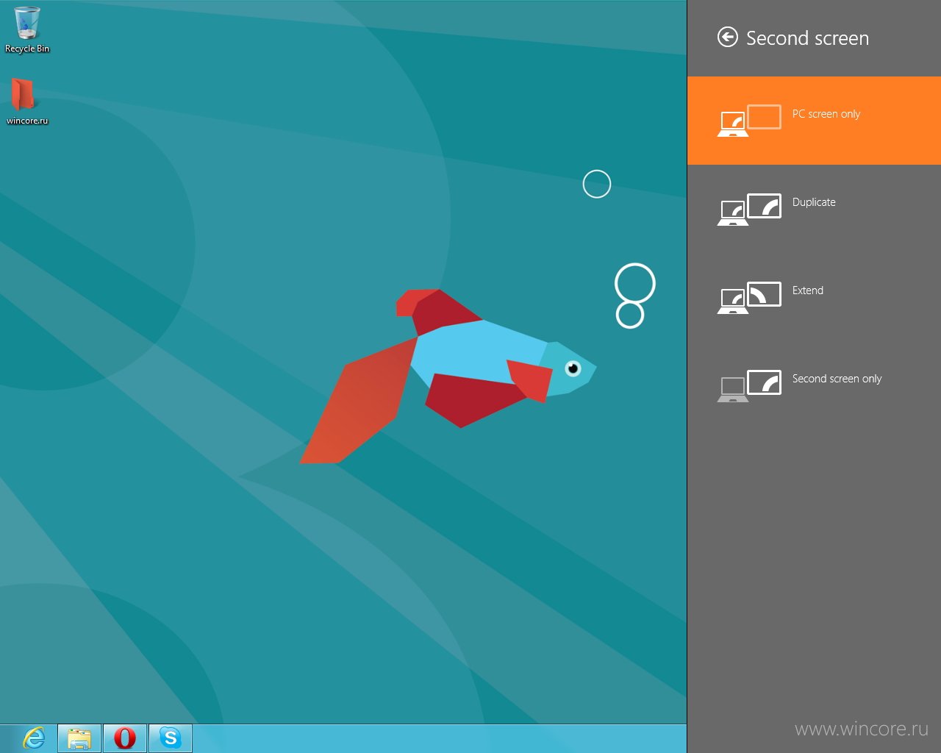Viewport: 941px width, 753px height.
Task: Open Skype from the taskbar
Action: pos(171,738)
